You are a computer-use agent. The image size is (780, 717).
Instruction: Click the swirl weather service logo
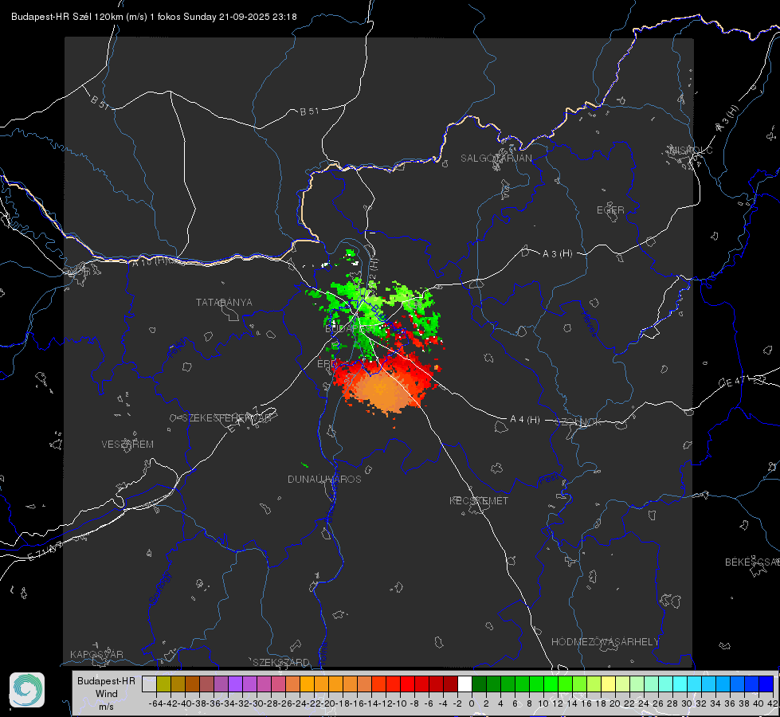(27, 690)
